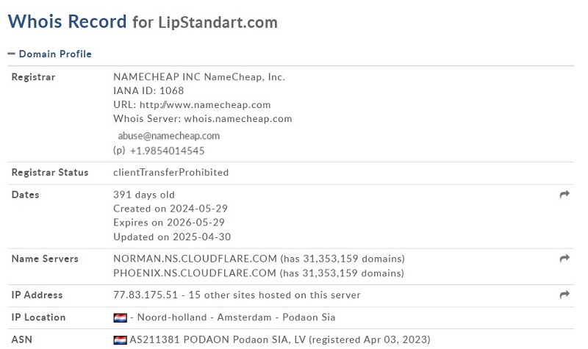588x349 pixels.
Task: Click the share arrow in Dates row
Action: tap(564, 194)
